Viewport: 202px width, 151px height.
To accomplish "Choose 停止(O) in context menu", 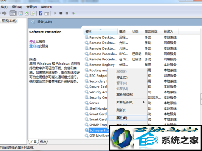I will pyautogui.click(x=127, y=77).
